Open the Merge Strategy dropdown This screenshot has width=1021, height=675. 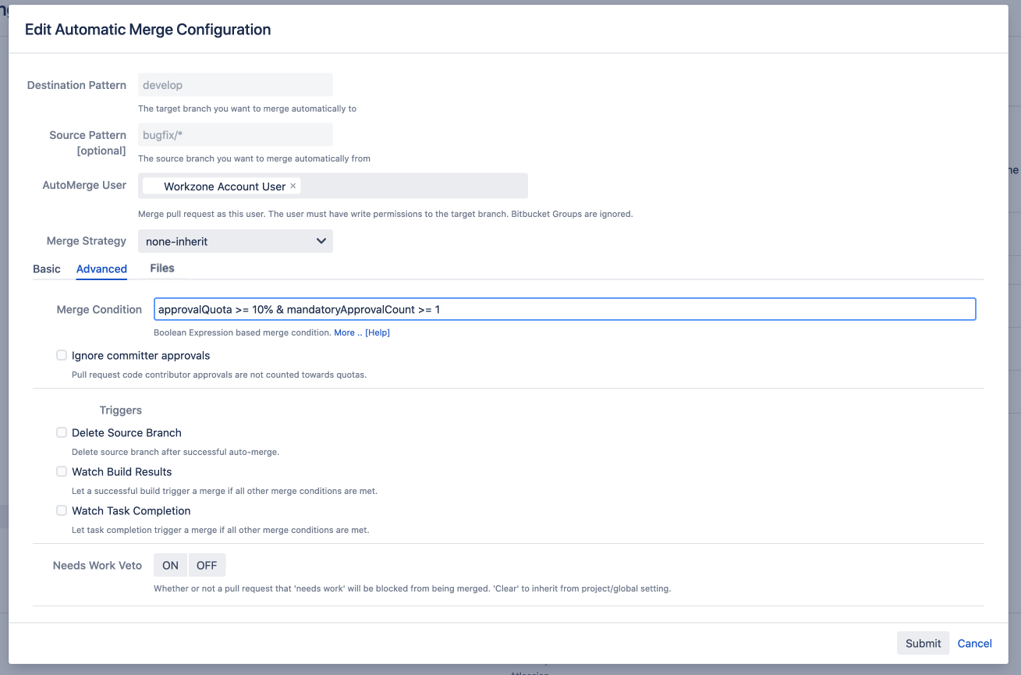point(235,241)
